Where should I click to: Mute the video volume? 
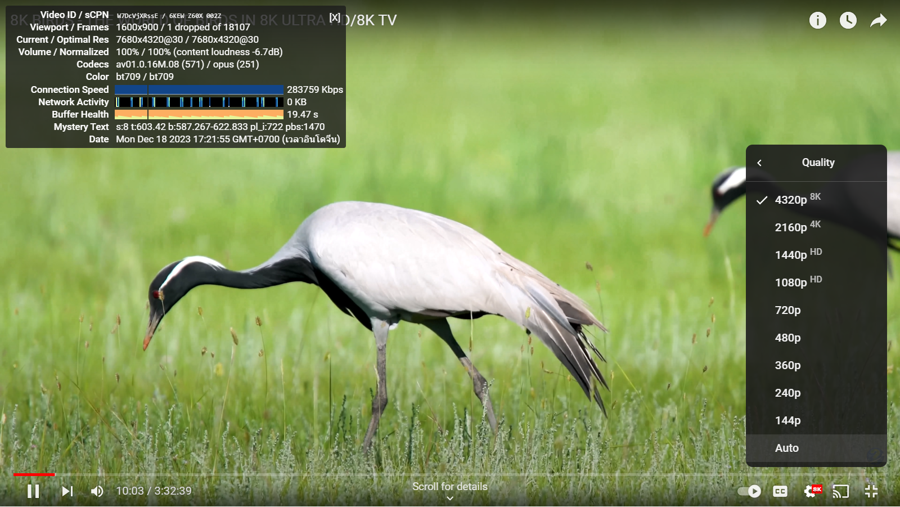(97, 491)
